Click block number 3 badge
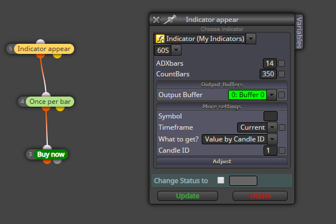 pyautogui.click(x=30, y=154)
